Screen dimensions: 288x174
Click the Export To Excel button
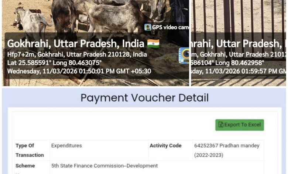click(240, 125)
